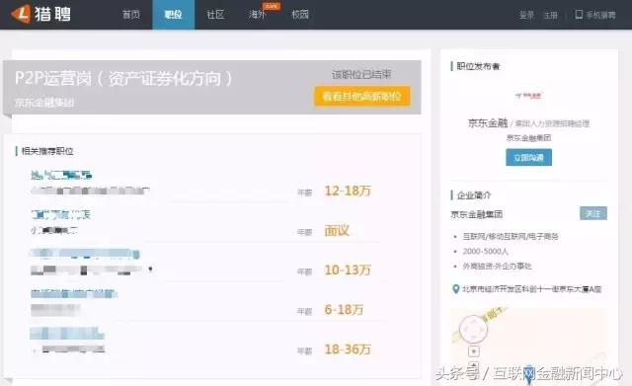
Task: Click the 登录 link
Action: coord(526,15)
